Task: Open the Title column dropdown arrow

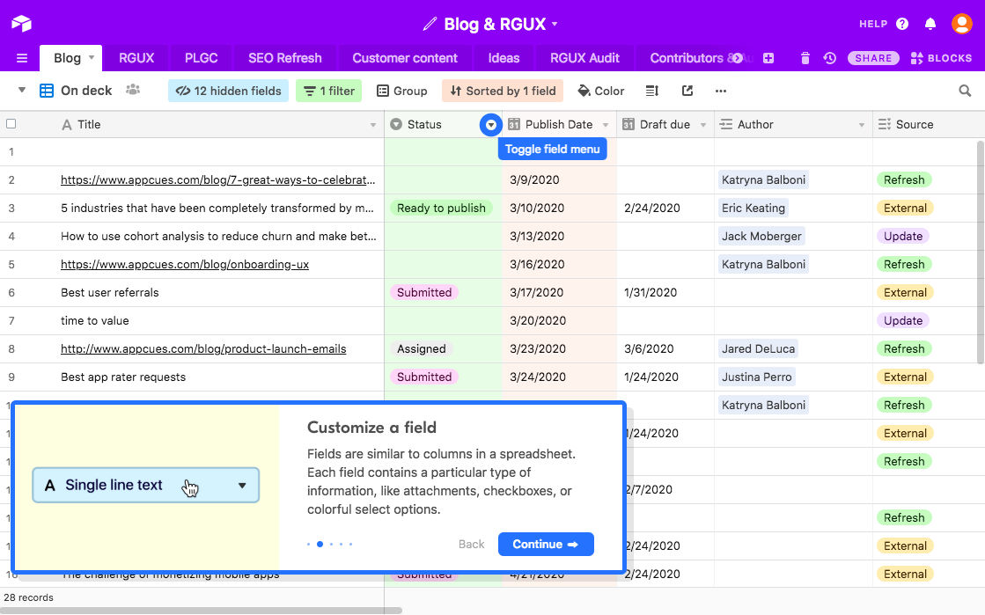Action: coord(373,125)
